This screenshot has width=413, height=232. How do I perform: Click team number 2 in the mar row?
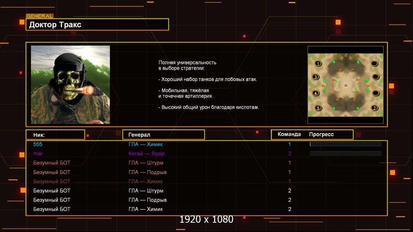click(289, 154)
